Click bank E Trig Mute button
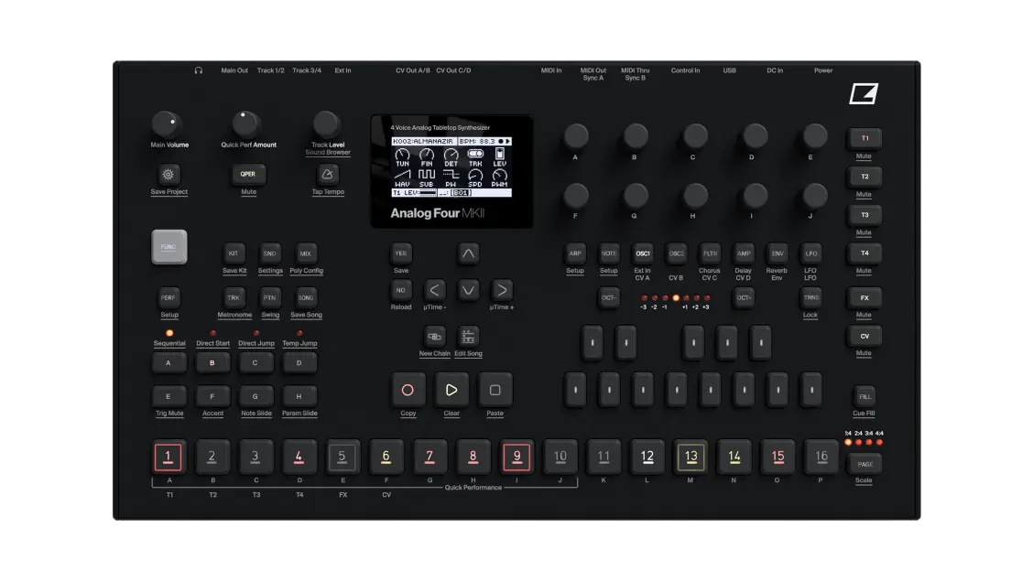Screen dimensions: 1033x581 169,397
